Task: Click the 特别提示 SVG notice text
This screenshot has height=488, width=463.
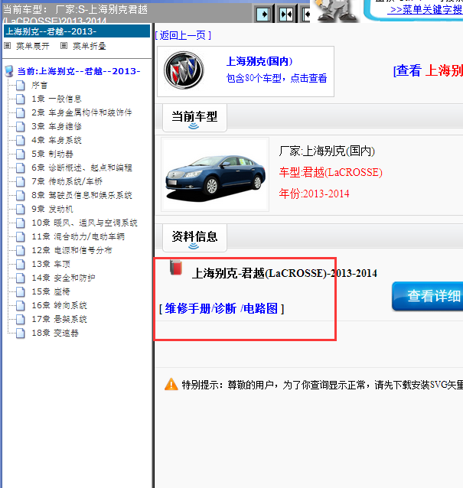Action: (322, 385)
